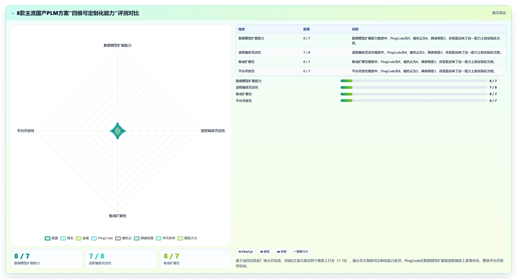Viewport: 517px width, 279px height.
Task: Click the 8 / 7 data card for 数据模型扩展能力
Action: click(46, 259)
